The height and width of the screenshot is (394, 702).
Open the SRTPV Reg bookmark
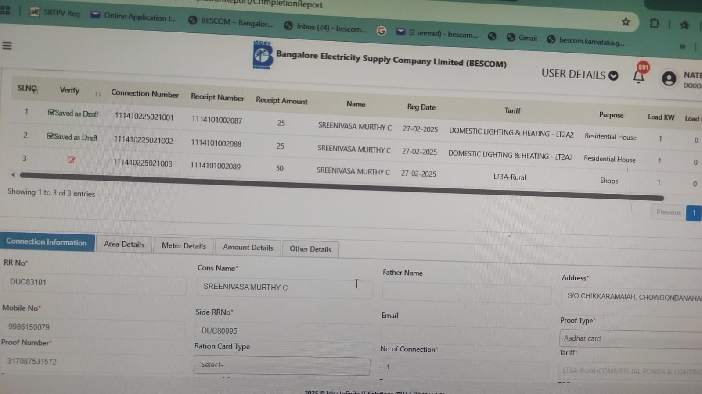pos(55,13)
